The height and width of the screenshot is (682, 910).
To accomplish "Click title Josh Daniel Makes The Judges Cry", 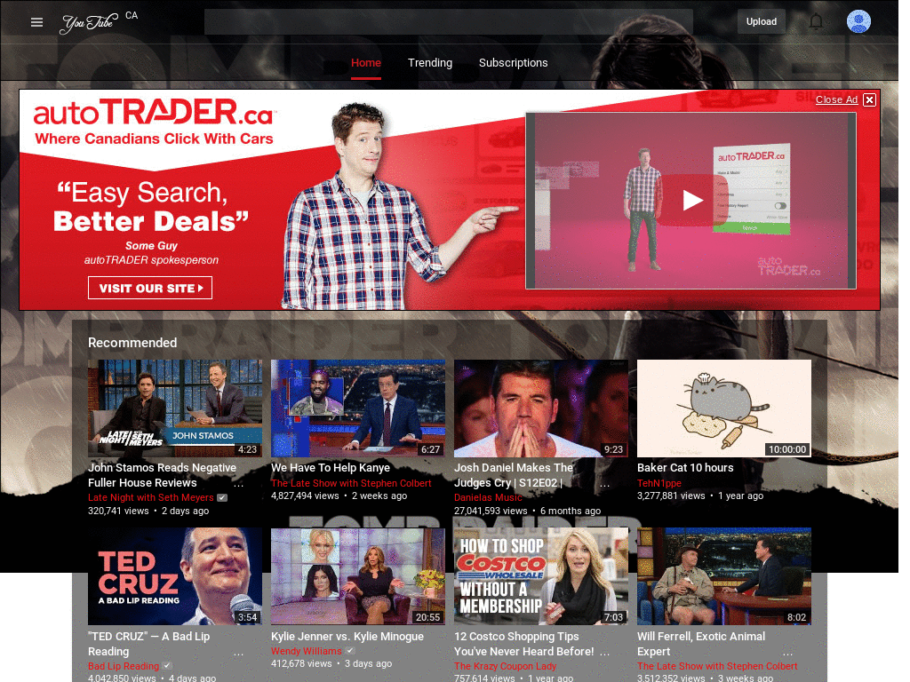I will point(514,475).
